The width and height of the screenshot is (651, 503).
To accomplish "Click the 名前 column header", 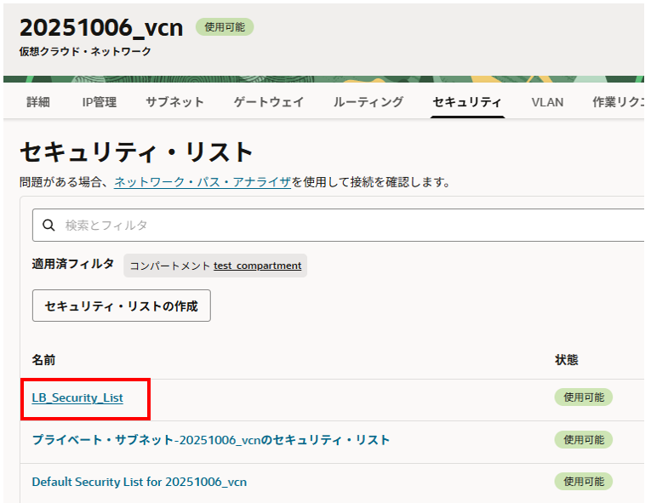I will tap(43, 360).
